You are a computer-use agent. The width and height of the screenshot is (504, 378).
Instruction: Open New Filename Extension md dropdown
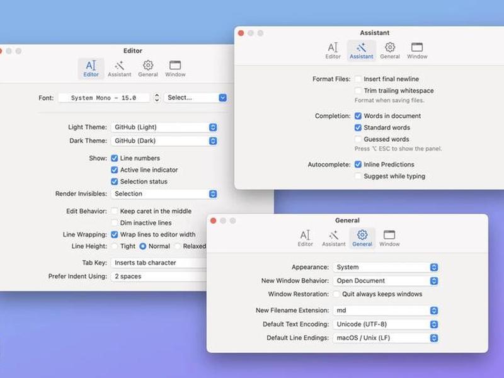386,311
